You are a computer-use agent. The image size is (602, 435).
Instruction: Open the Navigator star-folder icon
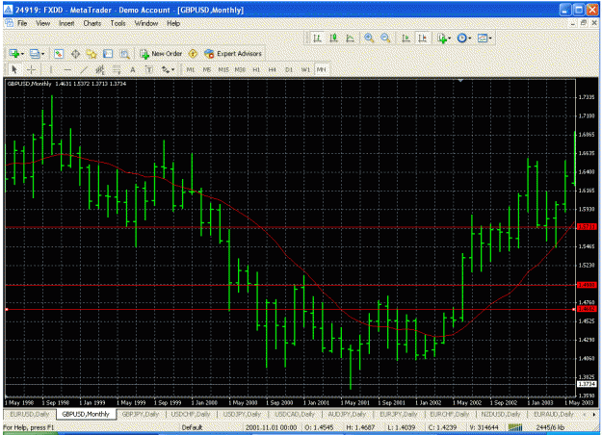point(92,54)
